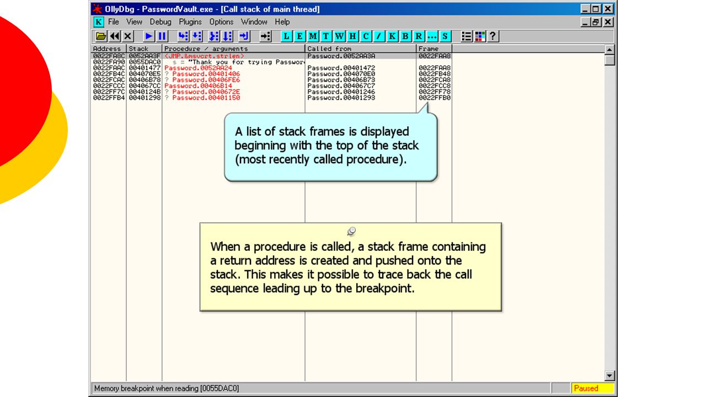This screenshot has width=706, height=397.
Task: Show Windows with W button
Action: click(x=339, y=36)
